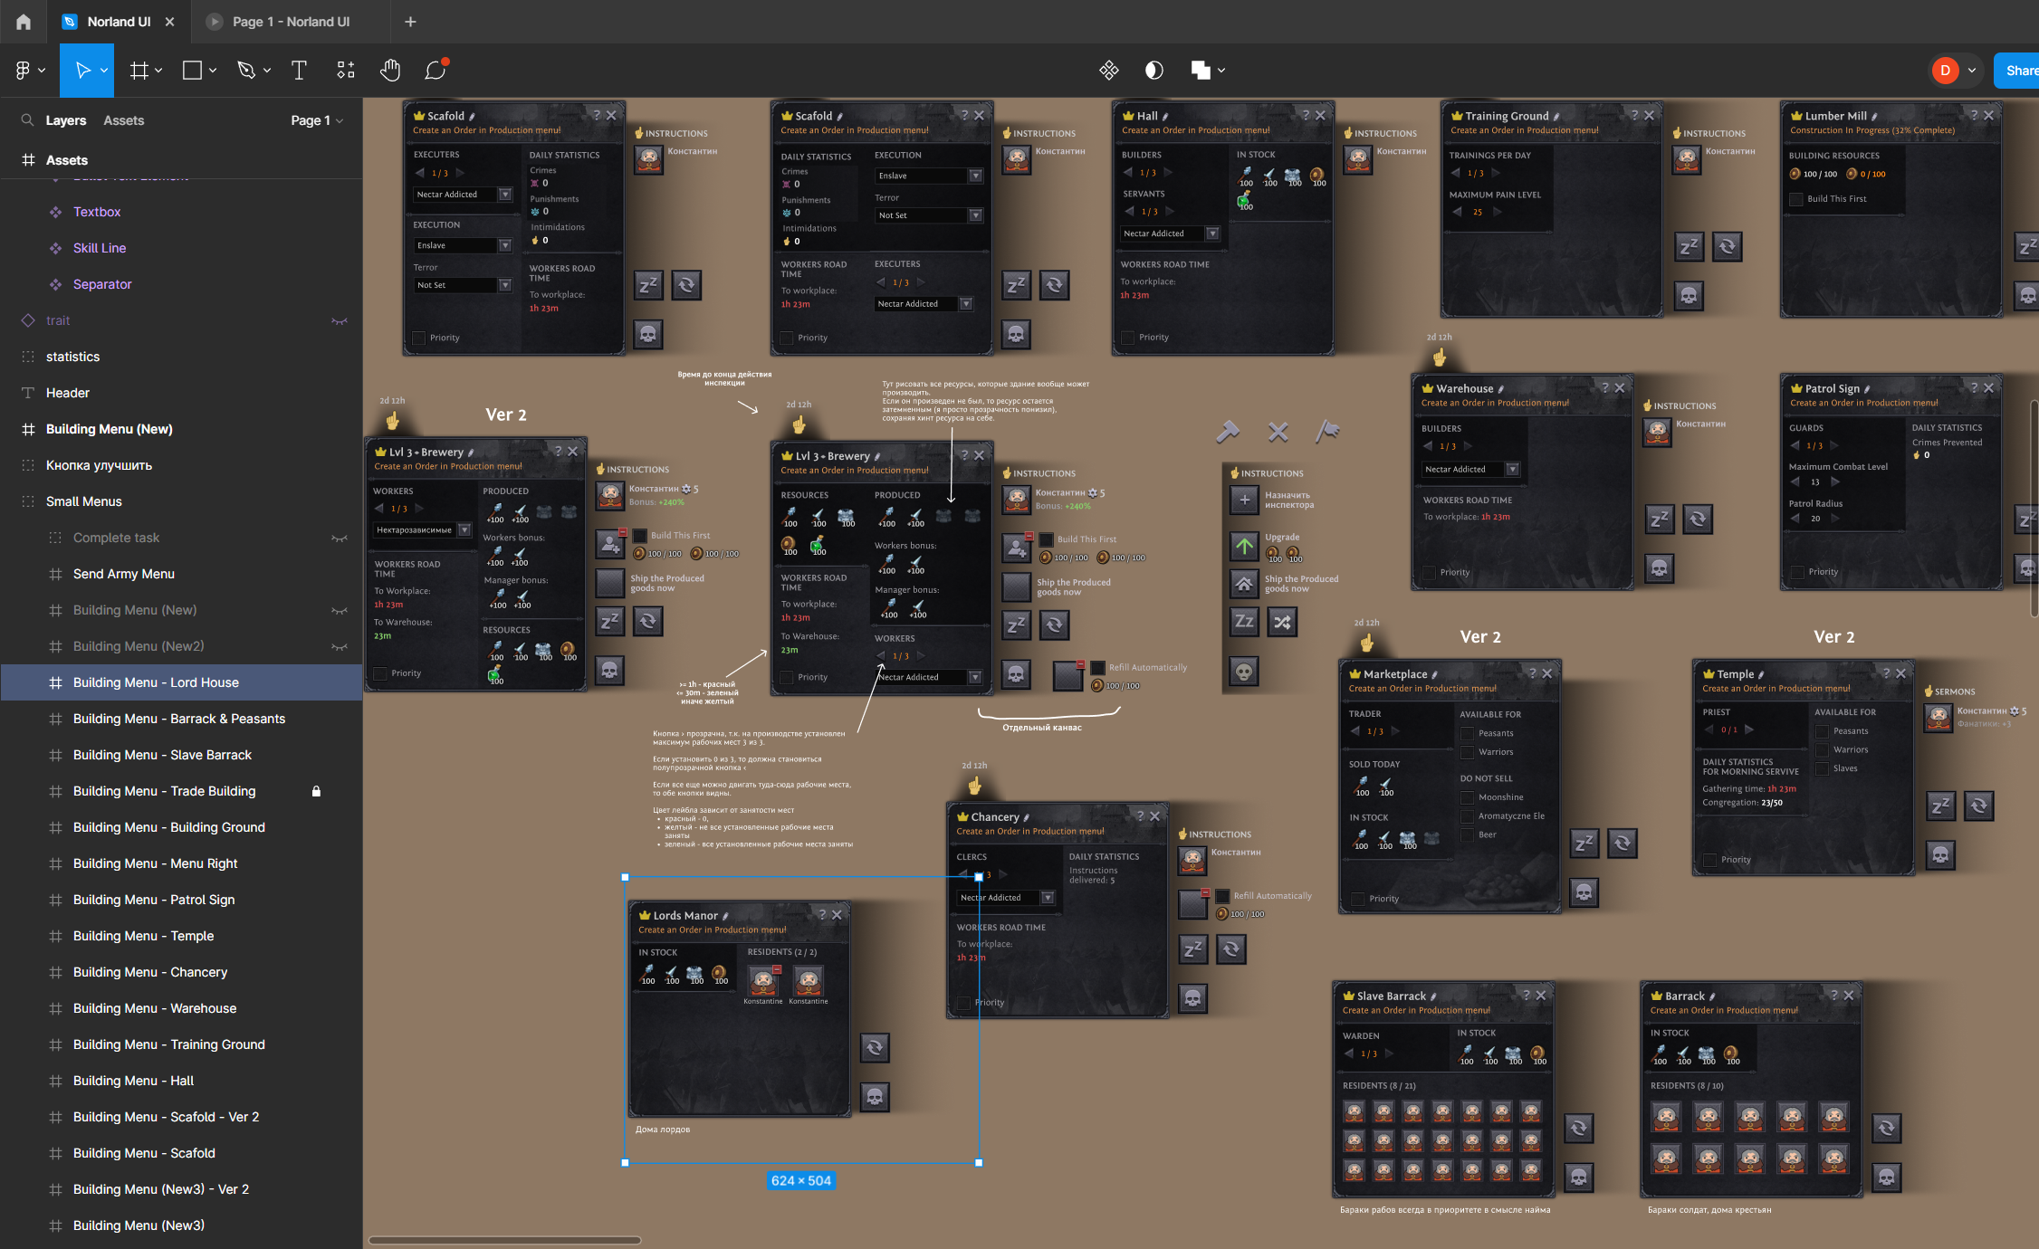Open the Frame tools dropdown arrow
The width and height of the screenshot is (2039, 1249).
158,71
